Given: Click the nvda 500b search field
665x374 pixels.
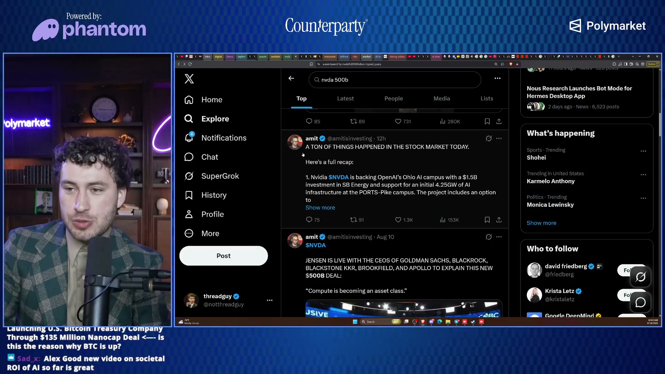Looking at the screenshot, I should (x=394, y=80).
